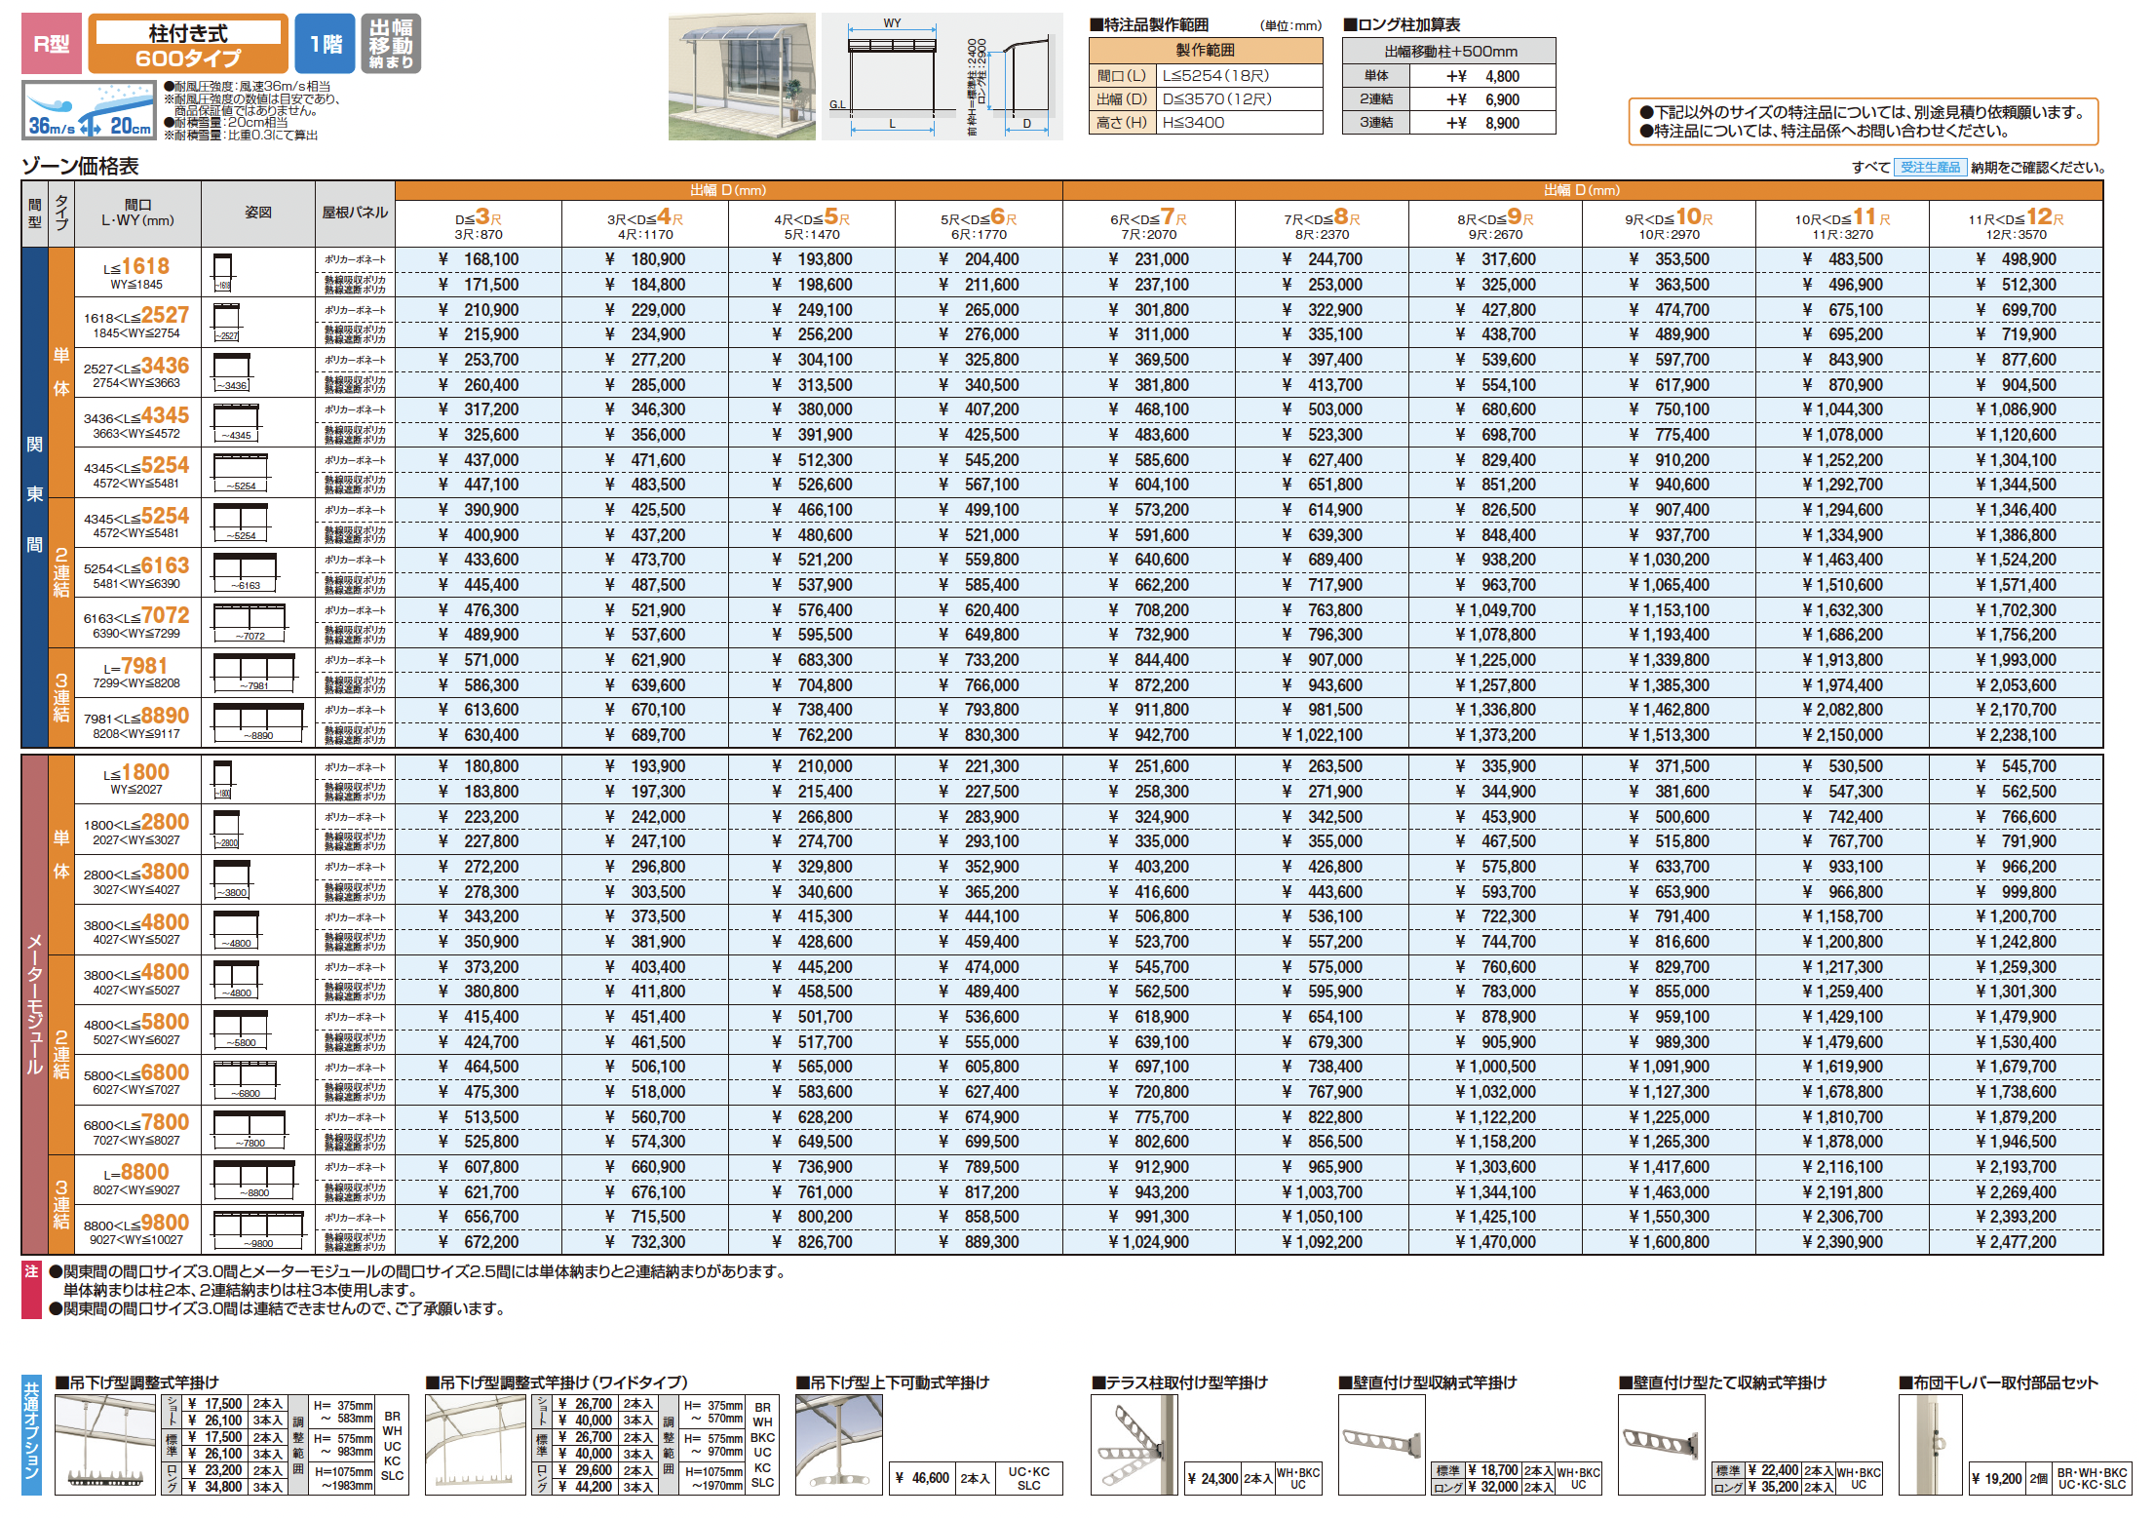Click the terrace roof product photo
This screenshot has width=2154, height=1518.
click(742, 77)
